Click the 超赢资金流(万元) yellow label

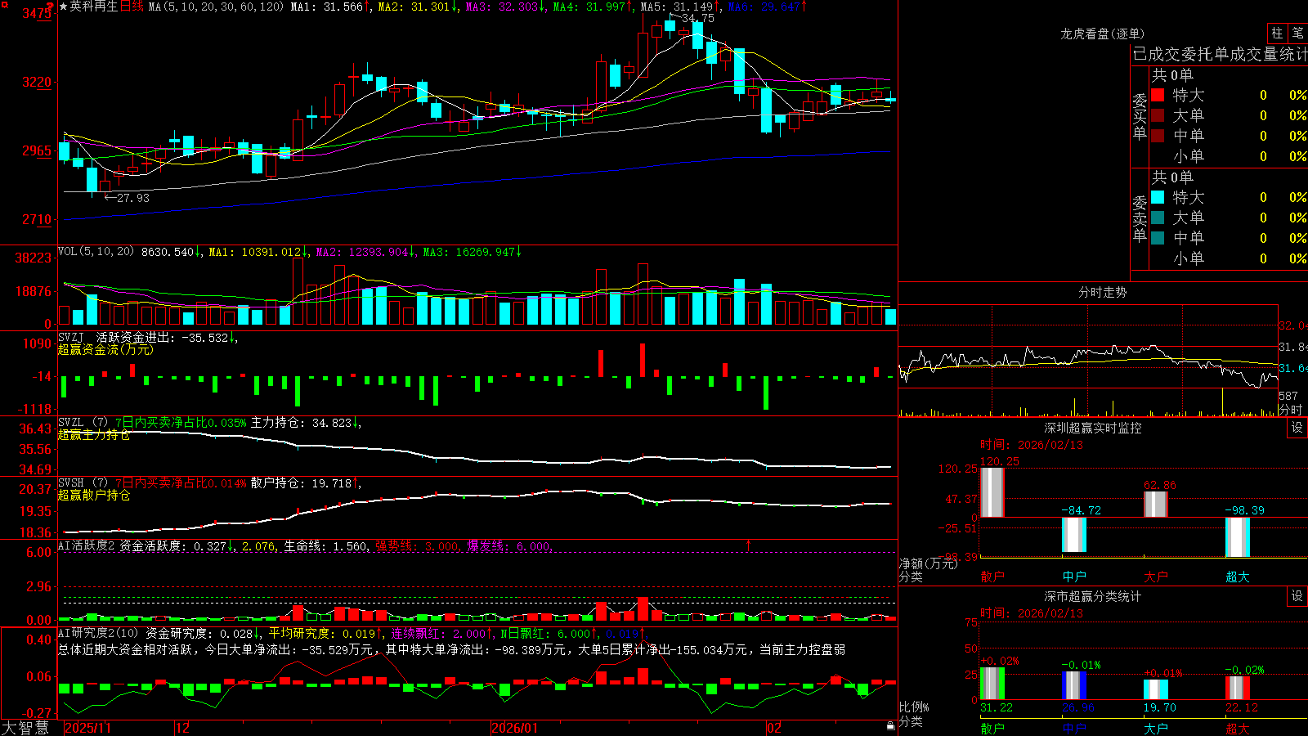point(105,349)
